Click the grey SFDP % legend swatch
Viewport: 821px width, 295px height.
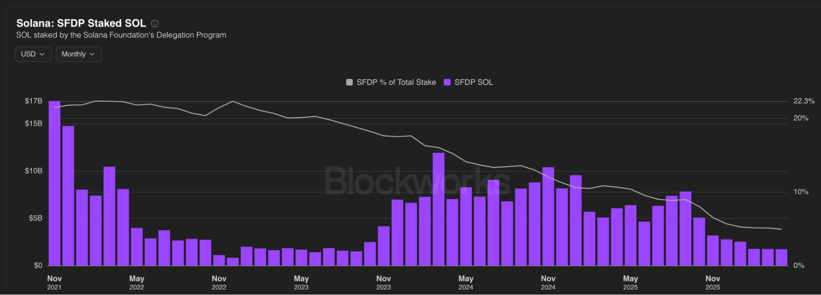tap(350, 82)
